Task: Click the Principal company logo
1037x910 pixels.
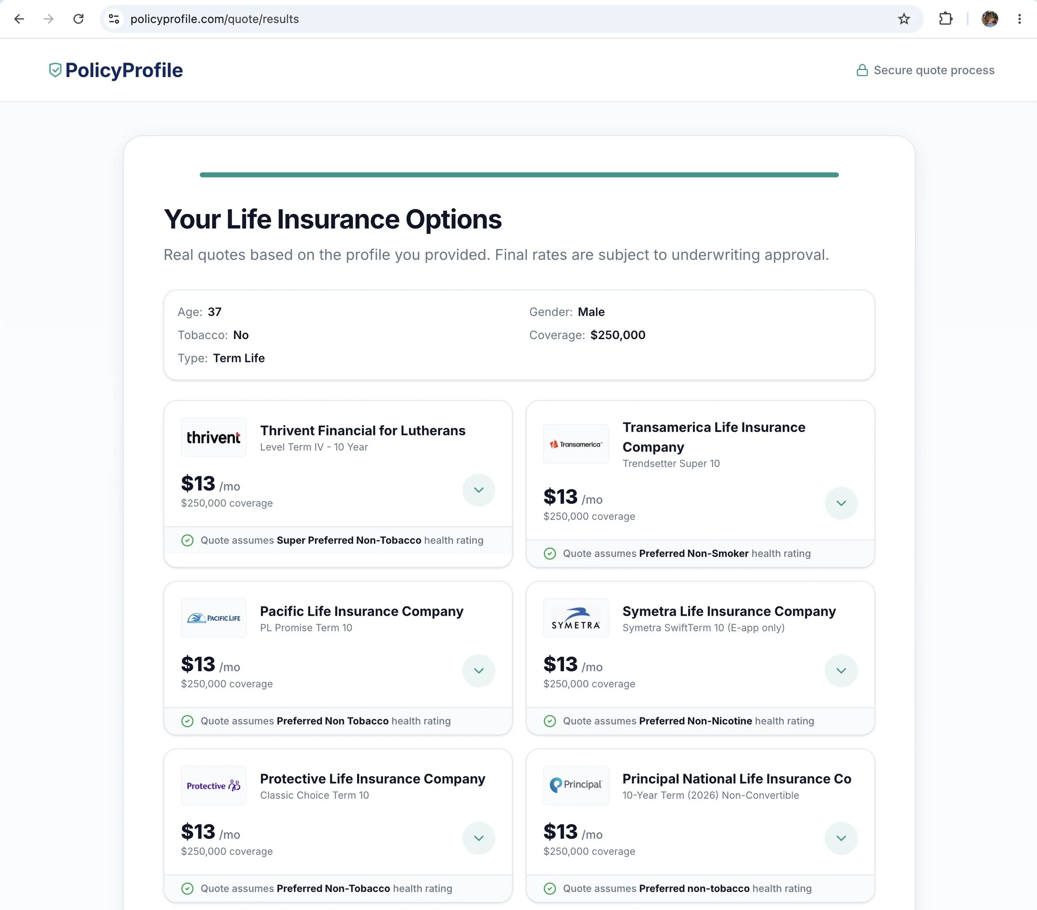Action: [576, 786]
